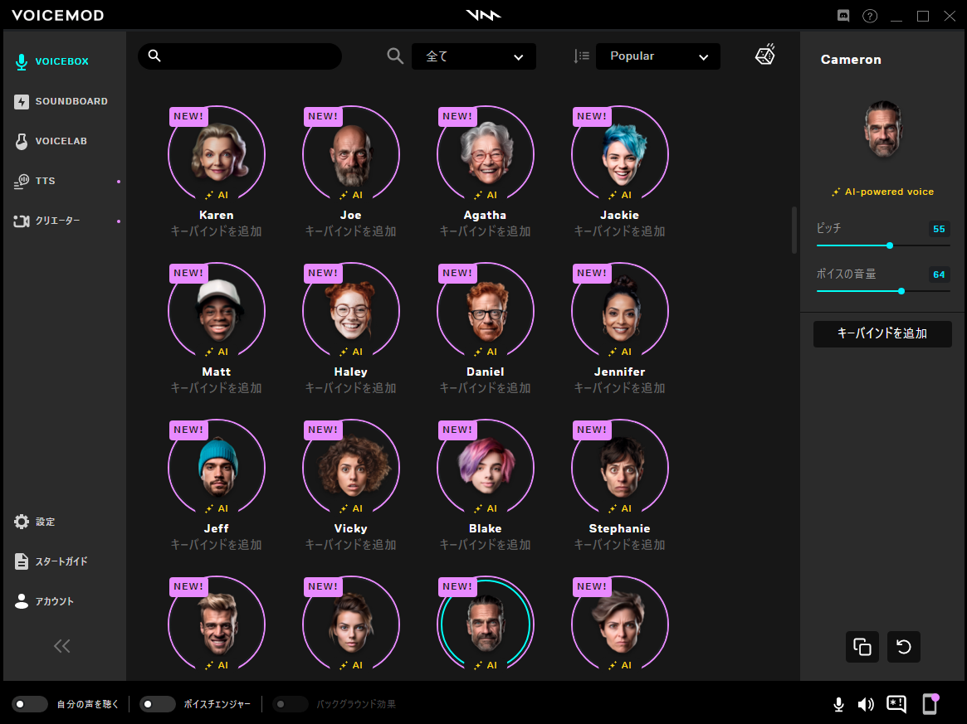The height and width of the screenshot is (724, 967).
Task: Open the phone notification icon in bottom bar
Action: click(930, 703)
